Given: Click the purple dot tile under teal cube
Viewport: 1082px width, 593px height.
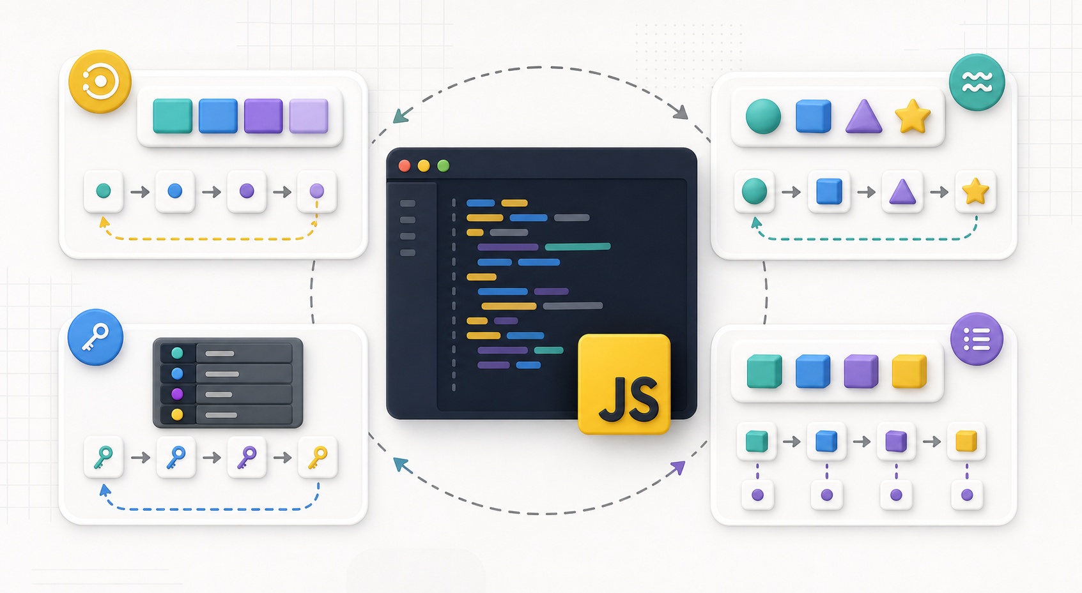Looking at the screenshot, I should tap(758, 495).
